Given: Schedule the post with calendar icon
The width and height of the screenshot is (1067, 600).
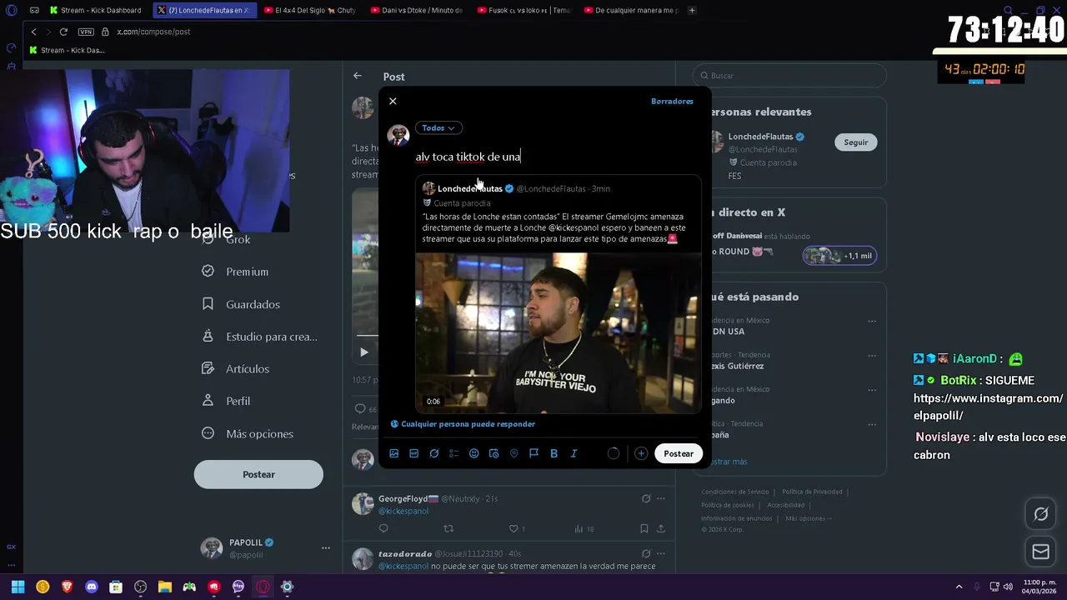Looking at the screenshot, I should point(494,453).
